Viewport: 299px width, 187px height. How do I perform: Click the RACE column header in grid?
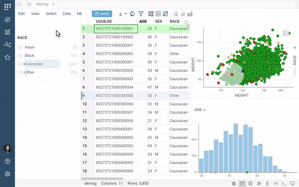point(175,21)
